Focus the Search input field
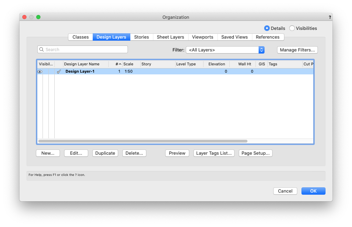Image resolution: width=352 pixels, height=227 pixels. coord(83,49)
